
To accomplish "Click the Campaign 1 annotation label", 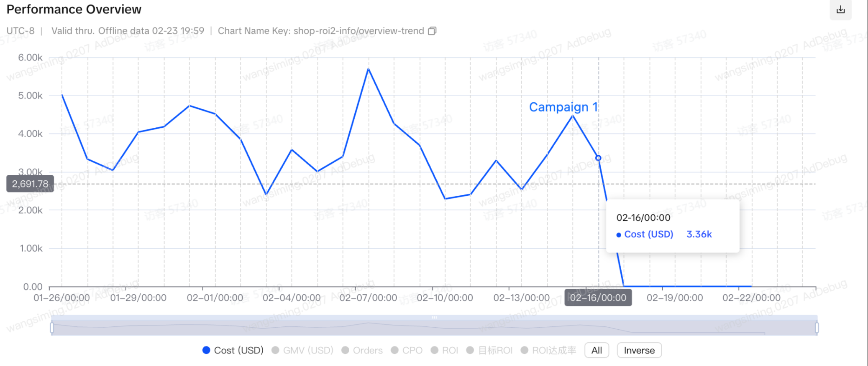I will point(563,107).
